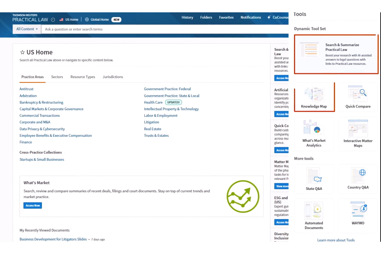The image size is (381, 254).
Task: Open Notifications in the header
Action: pos(250,17)
